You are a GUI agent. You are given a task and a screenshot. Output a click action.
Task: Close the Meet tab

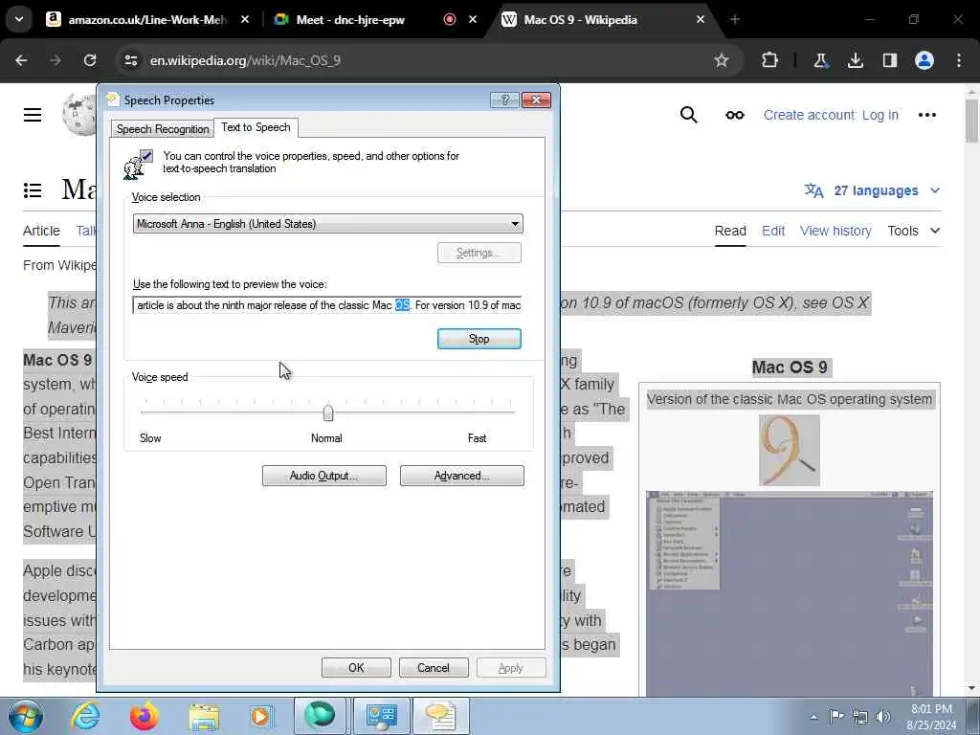[473, 19]
